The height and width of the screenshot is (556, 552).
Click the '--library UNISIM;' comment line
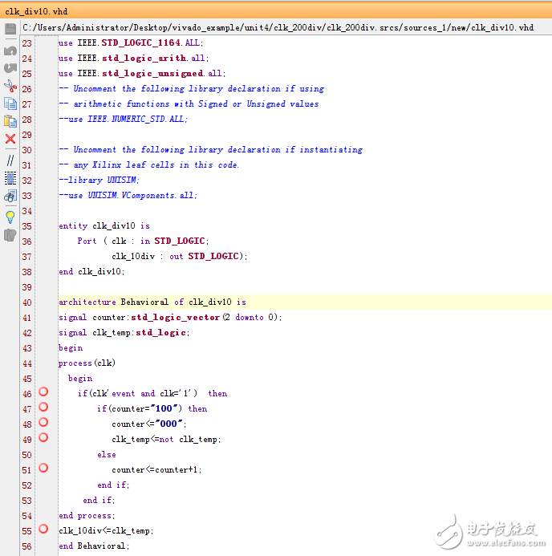point(99,181)
